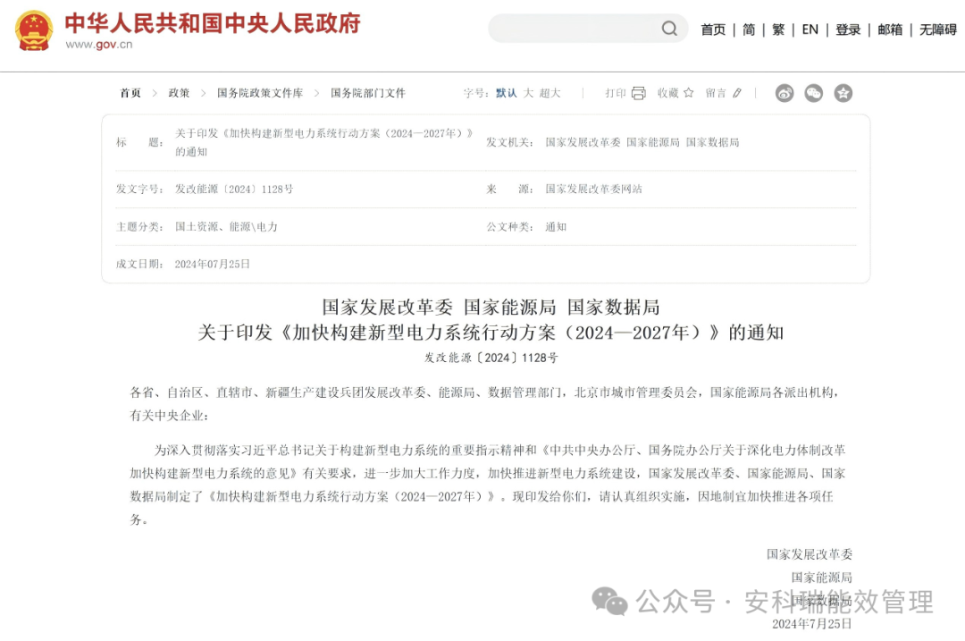The image size is (965, 641).
Task: Switch to the EN language tab
Action: (x=810, y=29)
